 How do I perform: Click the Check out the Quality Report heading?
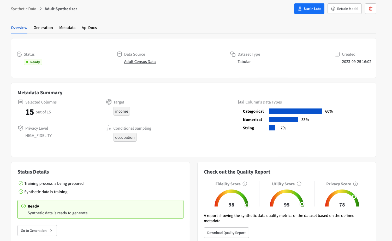237,172
